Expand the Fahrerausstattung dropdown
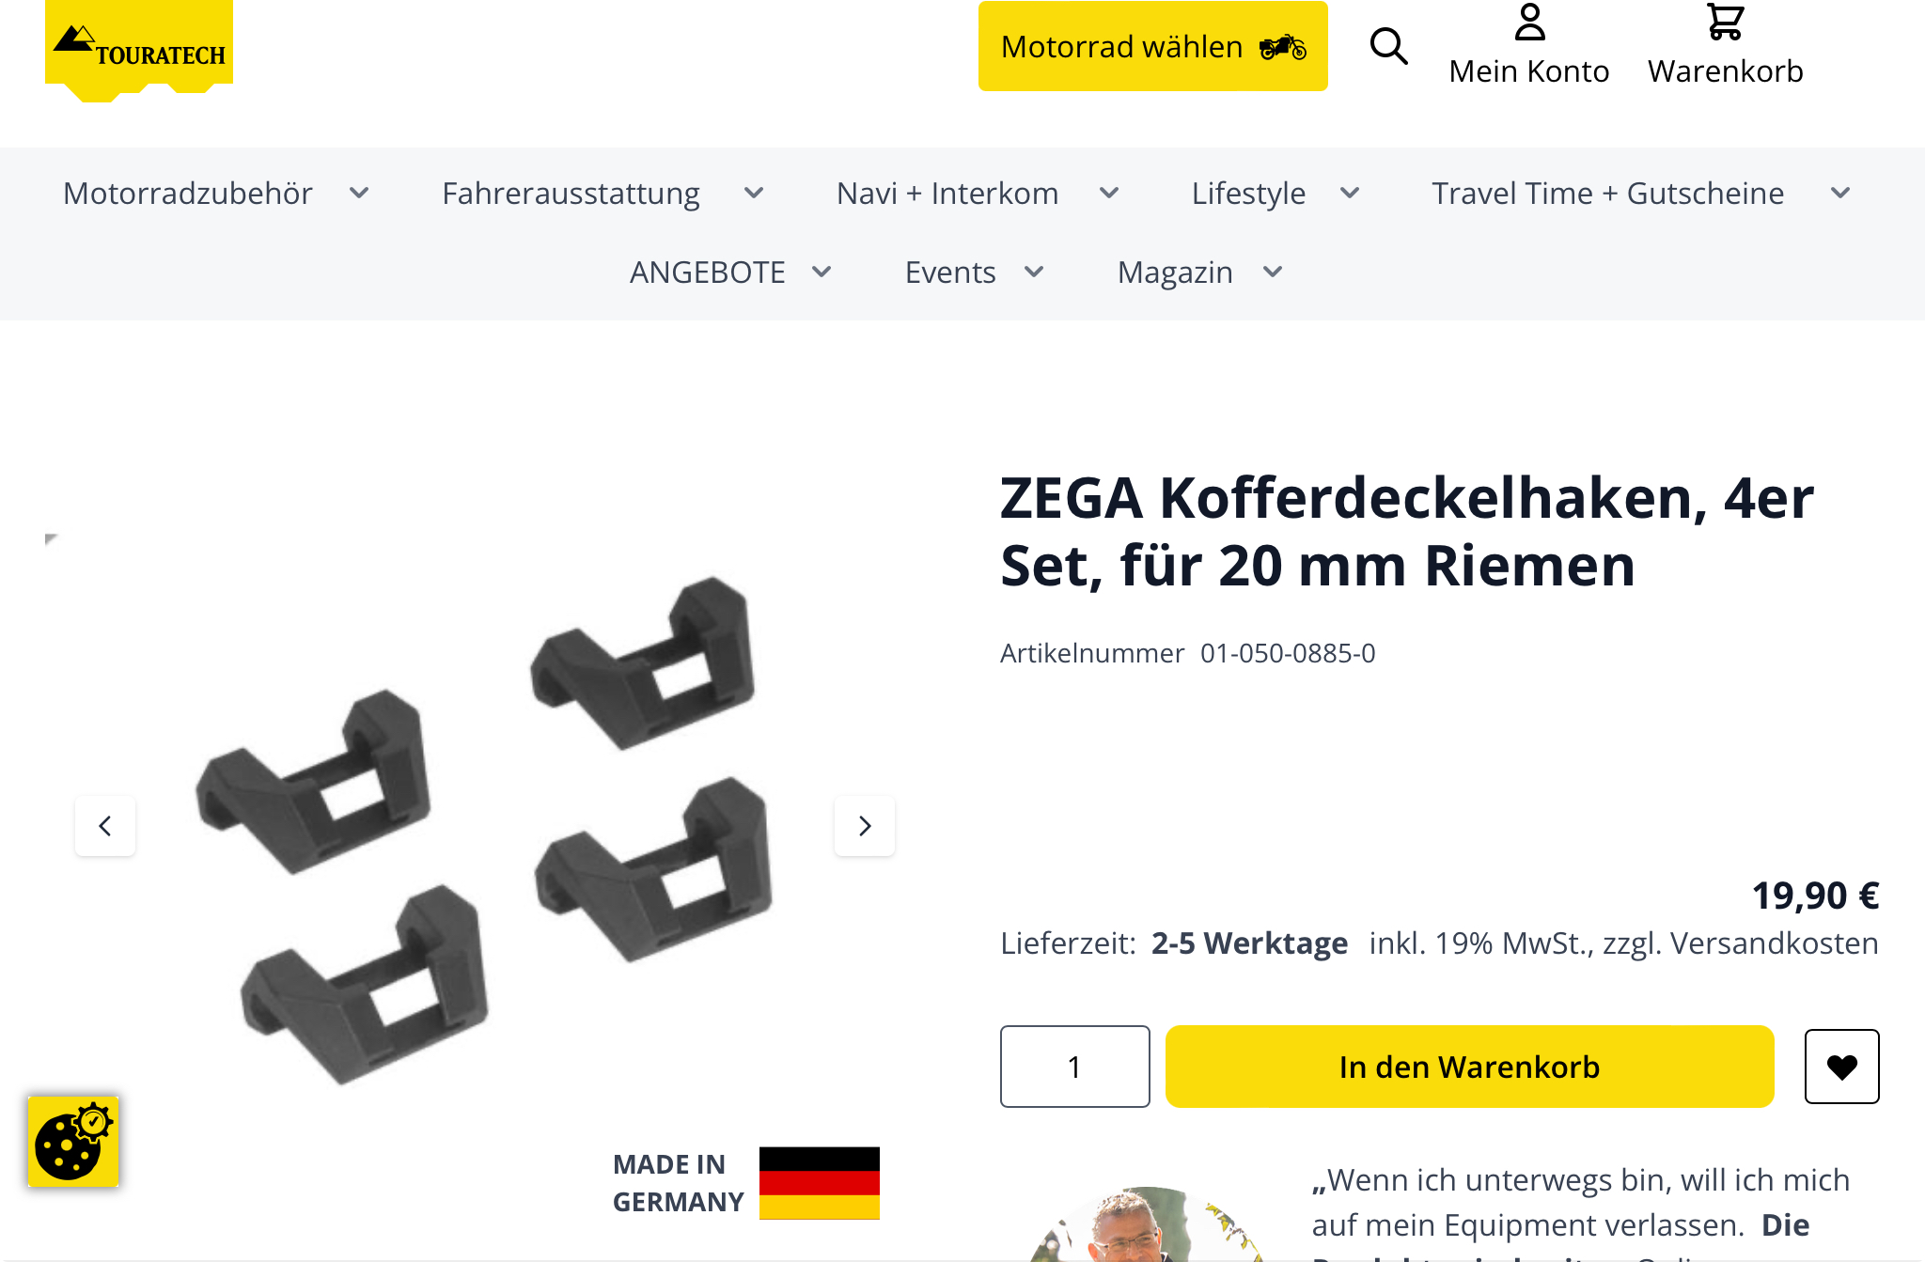This screenshot has height=1262, width=1925. (x=754, y=194)
